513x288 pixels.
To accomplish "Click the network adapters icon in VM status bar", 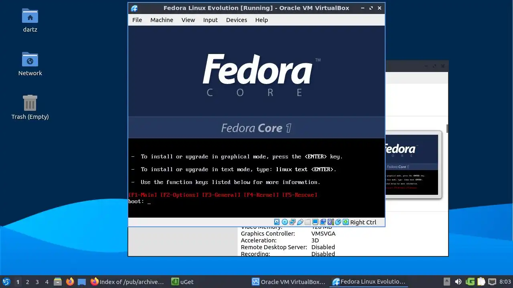I will point(292,222).
